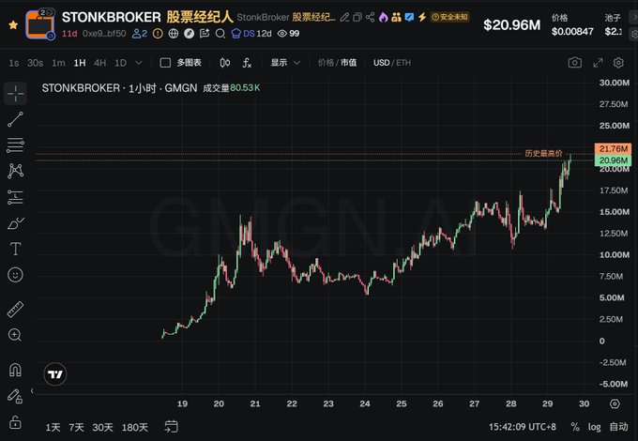
Task: Click the blue chat bubble icon
Action: click(x=409, y=17)
